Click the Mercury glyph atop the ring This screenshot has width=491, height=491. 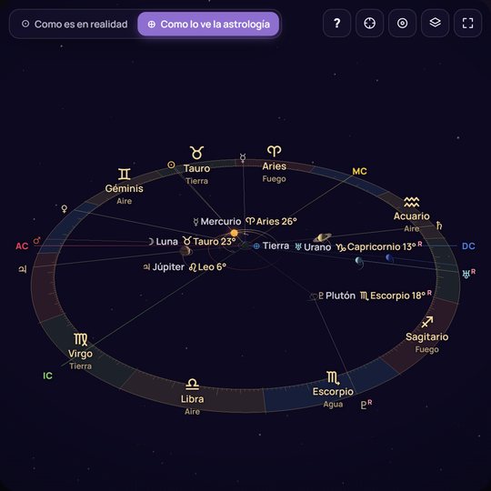(x=243, y=158)
